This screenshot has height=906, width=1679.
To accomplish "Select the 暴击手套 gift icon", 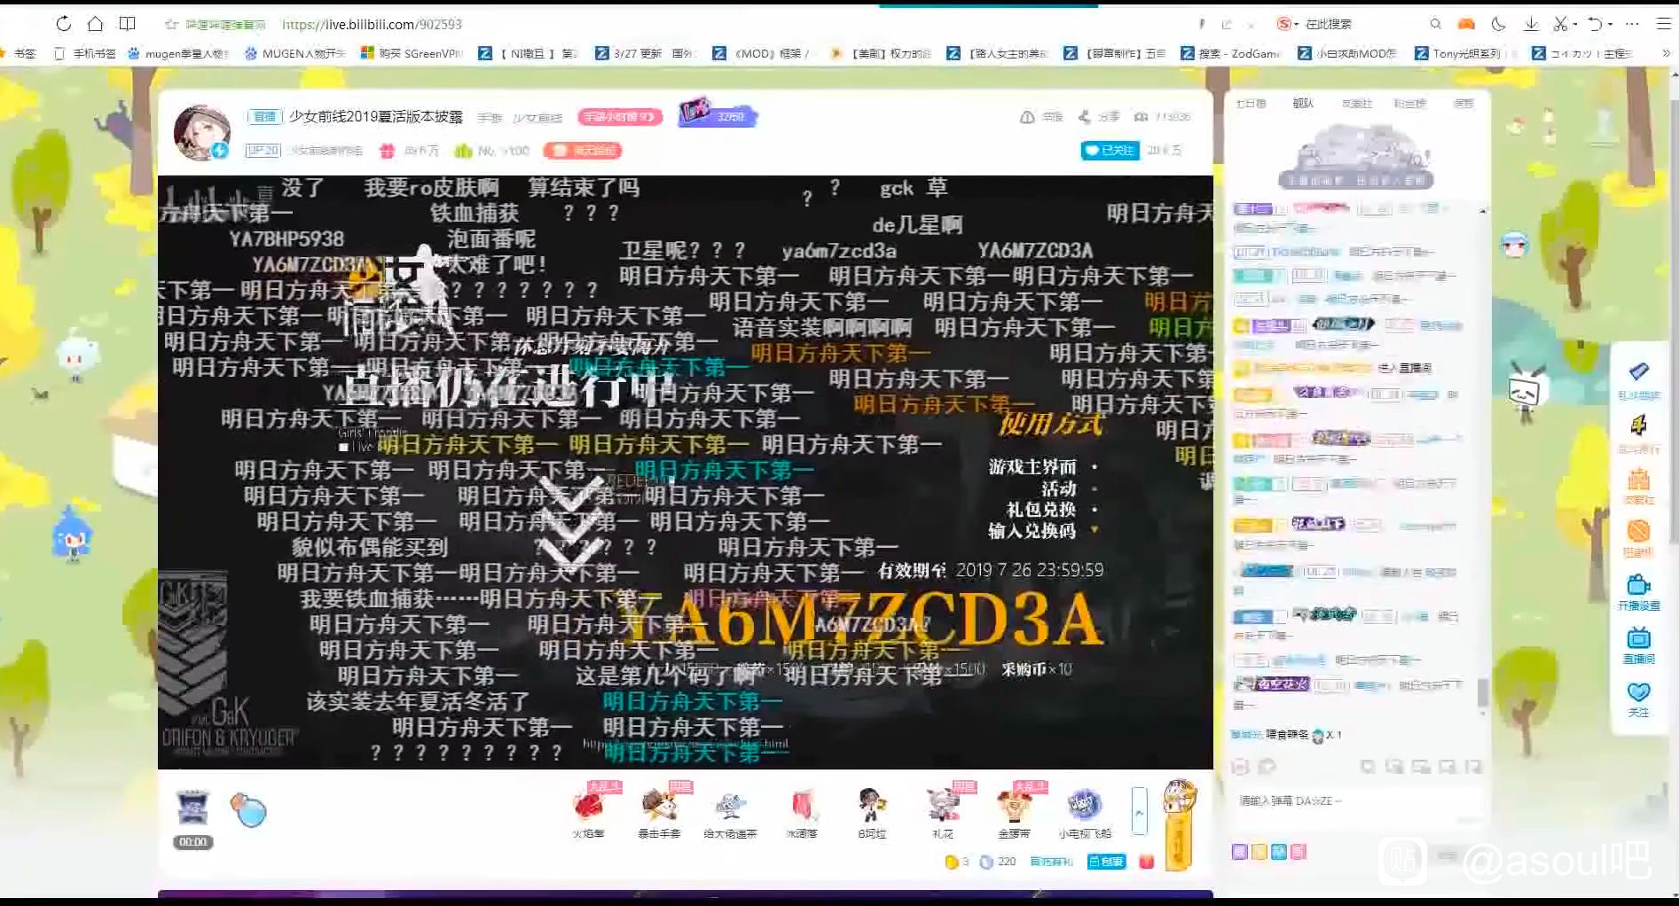I will tap(659, 807).
